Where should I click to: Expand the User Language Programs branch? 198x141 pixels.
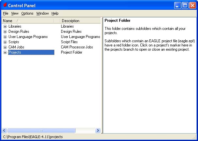5,37
